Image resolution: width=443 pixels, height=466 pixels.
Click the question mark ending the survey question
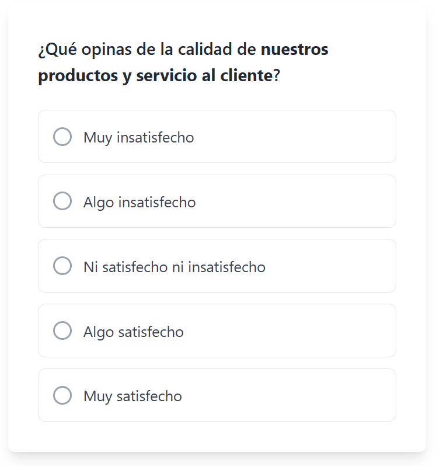pos(277,76)
